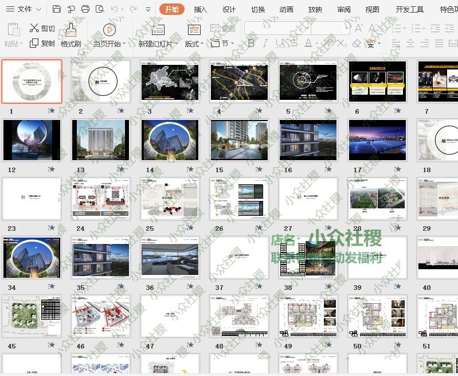
Task: Click the Increase Indent icon
Action: click(449, 28)
